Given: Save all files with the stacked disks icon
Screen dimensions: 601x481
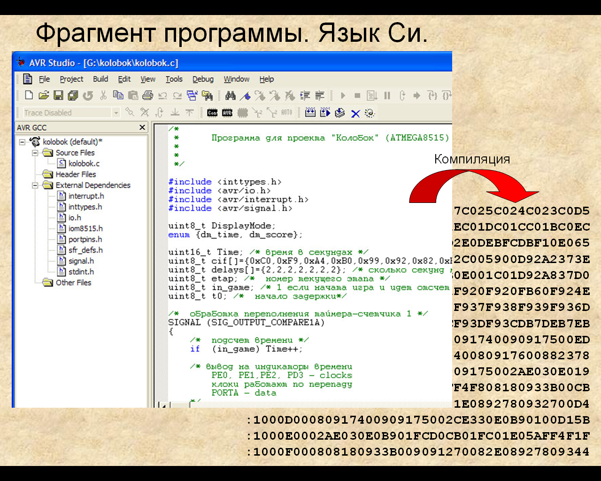Looking at the screenshot, I should pyautogui.click(x=73, y=95).
